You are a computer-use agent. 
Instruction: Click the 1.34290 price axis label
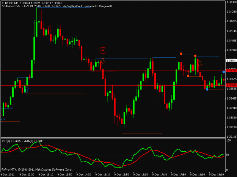(x=232, y=12)
